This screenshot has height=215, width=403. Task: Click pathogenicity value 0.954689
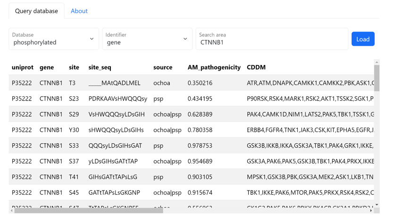click(x=200, y=161)
